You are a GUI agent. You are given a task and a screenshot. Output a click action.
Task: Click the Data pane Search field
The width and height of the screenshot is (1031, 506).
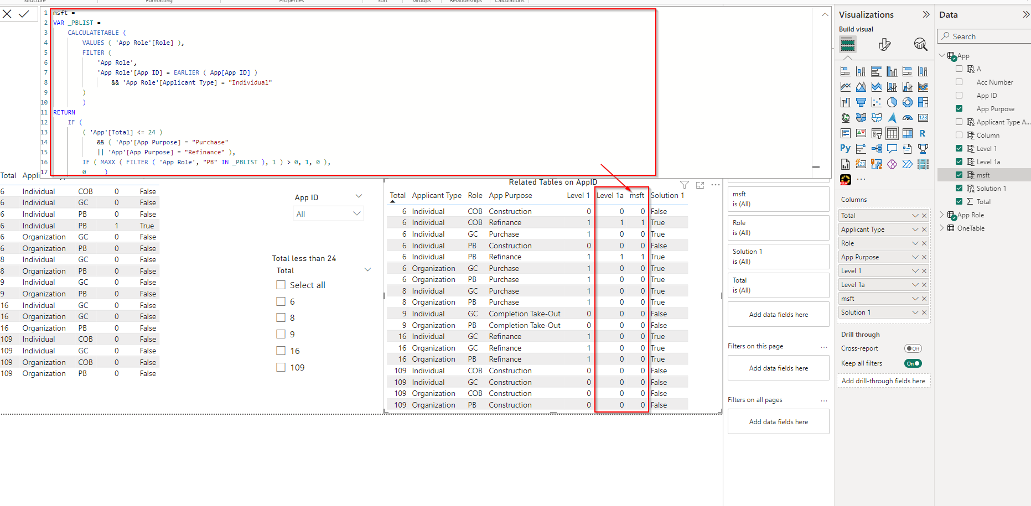(x=985, y=36)
